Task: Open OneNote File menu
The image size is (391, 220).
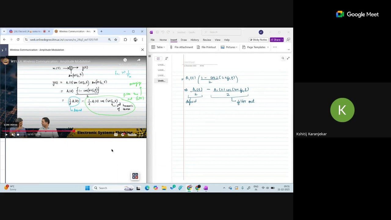Action: [x=152, y=40]
